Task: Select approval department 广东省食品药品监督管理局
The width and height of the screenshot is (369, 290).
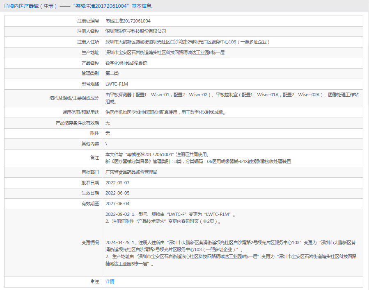Action: (x=131, y=172)
